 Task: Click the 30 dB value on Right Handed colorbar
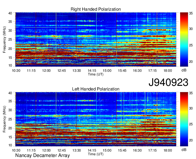191,29
